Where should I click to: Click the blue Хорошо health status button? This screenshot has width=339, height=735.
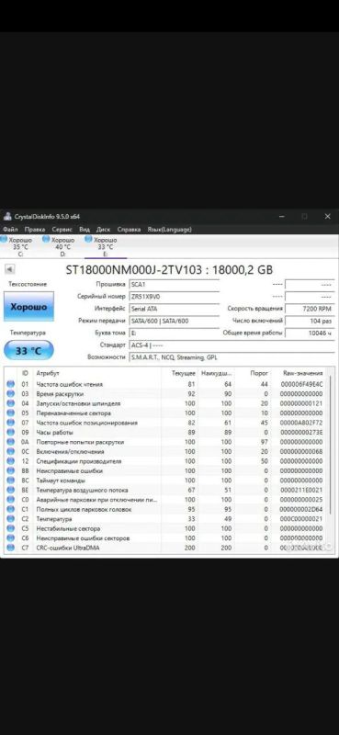28,307
